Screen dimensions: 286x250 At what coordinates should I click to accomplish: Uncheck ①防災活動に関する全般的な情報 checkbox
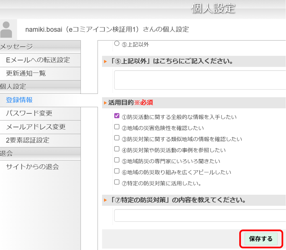(117, 116)
